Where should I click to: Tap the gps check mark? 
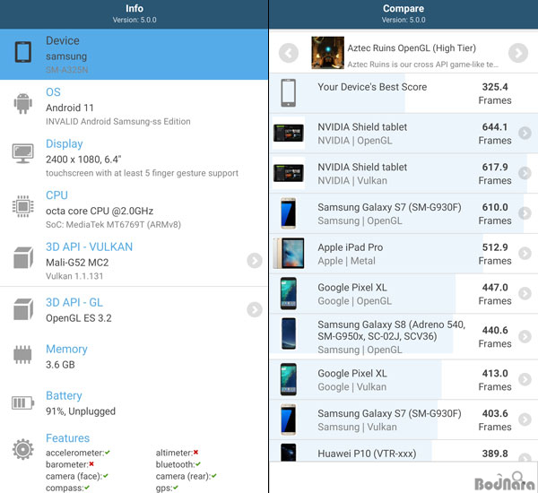176,487
